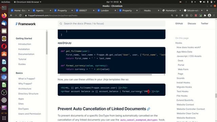Jump to Migrate Hooks section

pyautogui.click(x=184, y=87)
